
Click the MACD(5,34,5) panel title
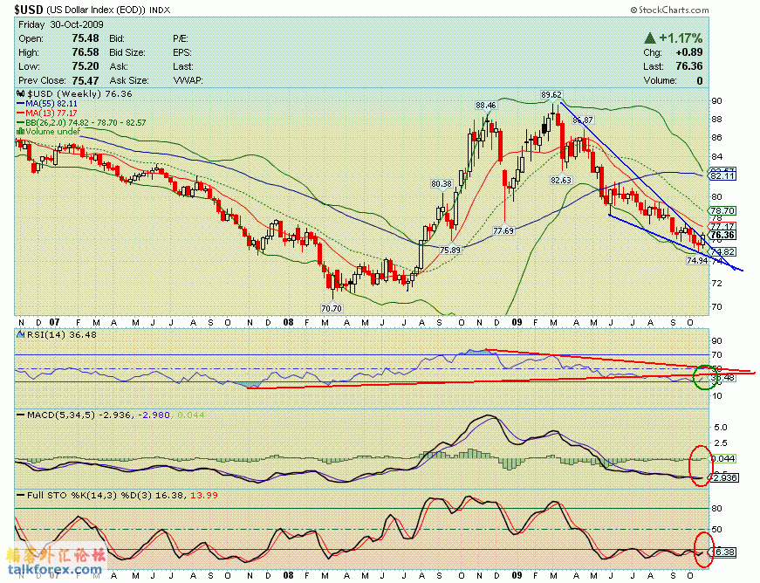click(60, 415)
